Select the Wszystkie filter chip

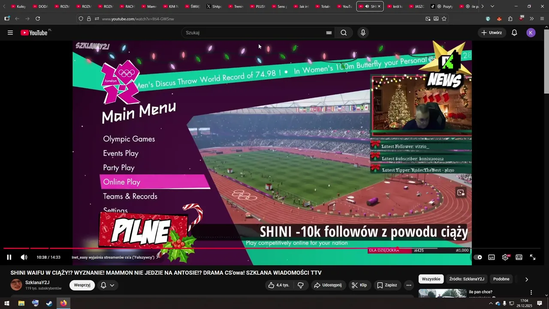click(x=431, y=279)
